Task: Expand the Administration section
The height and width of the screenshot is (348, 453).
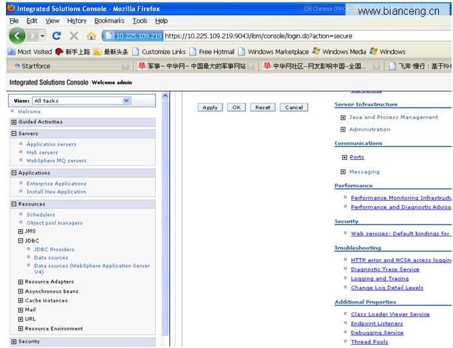Action: pos(343,130)
